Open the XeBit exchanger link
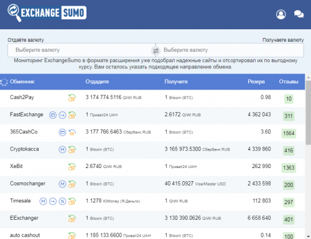 click(x=16, y=166)
